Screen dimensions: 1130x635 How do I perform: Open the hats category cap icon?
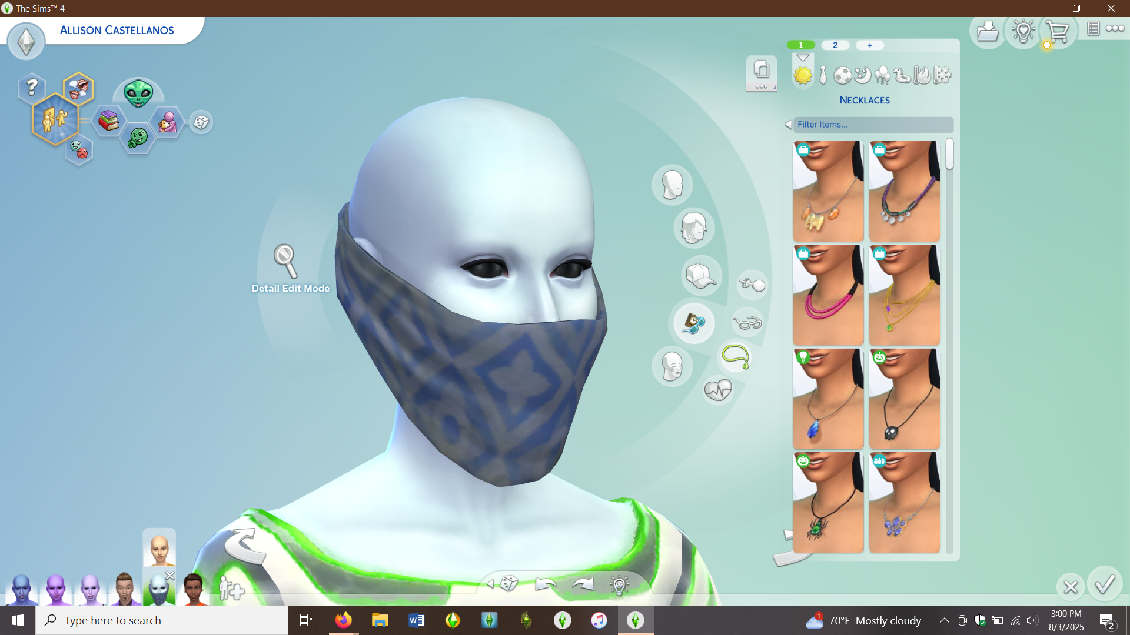[x=702, y=275]
